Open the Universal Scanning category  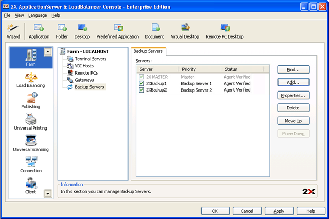click(31, 143)
